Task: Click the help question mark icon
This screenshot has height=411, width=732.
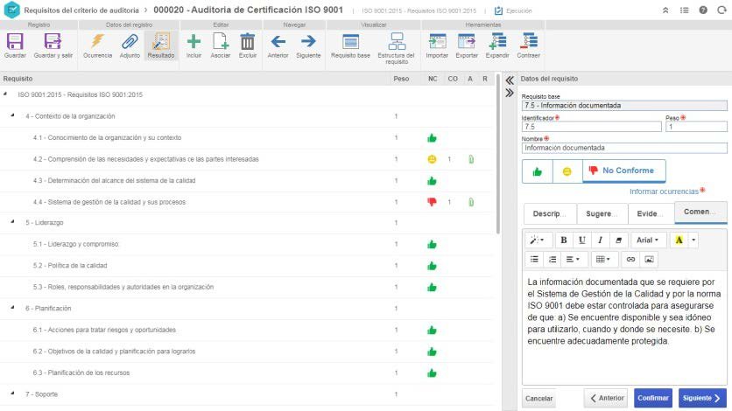Action: [x=703, y=10]
